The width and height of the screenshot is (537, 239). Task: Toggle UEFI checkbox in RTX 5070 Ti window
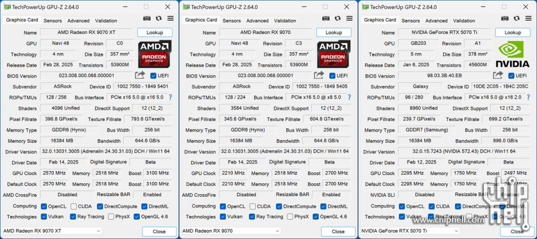pos(511,76)
